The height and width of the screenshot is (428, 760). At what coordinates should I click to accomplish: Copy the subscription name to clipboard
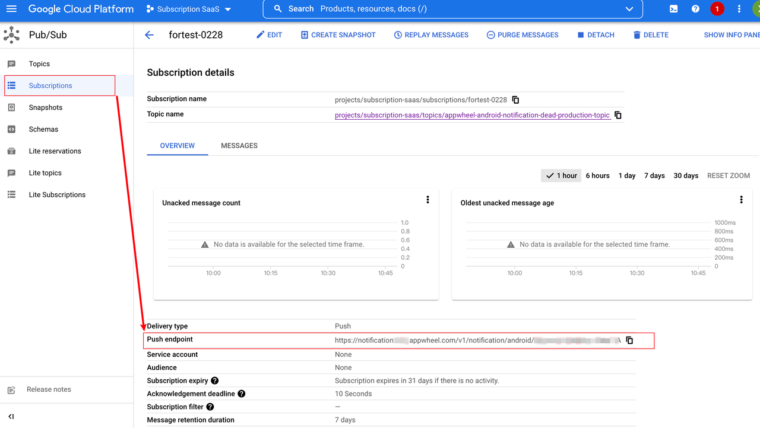click(515, 100)
